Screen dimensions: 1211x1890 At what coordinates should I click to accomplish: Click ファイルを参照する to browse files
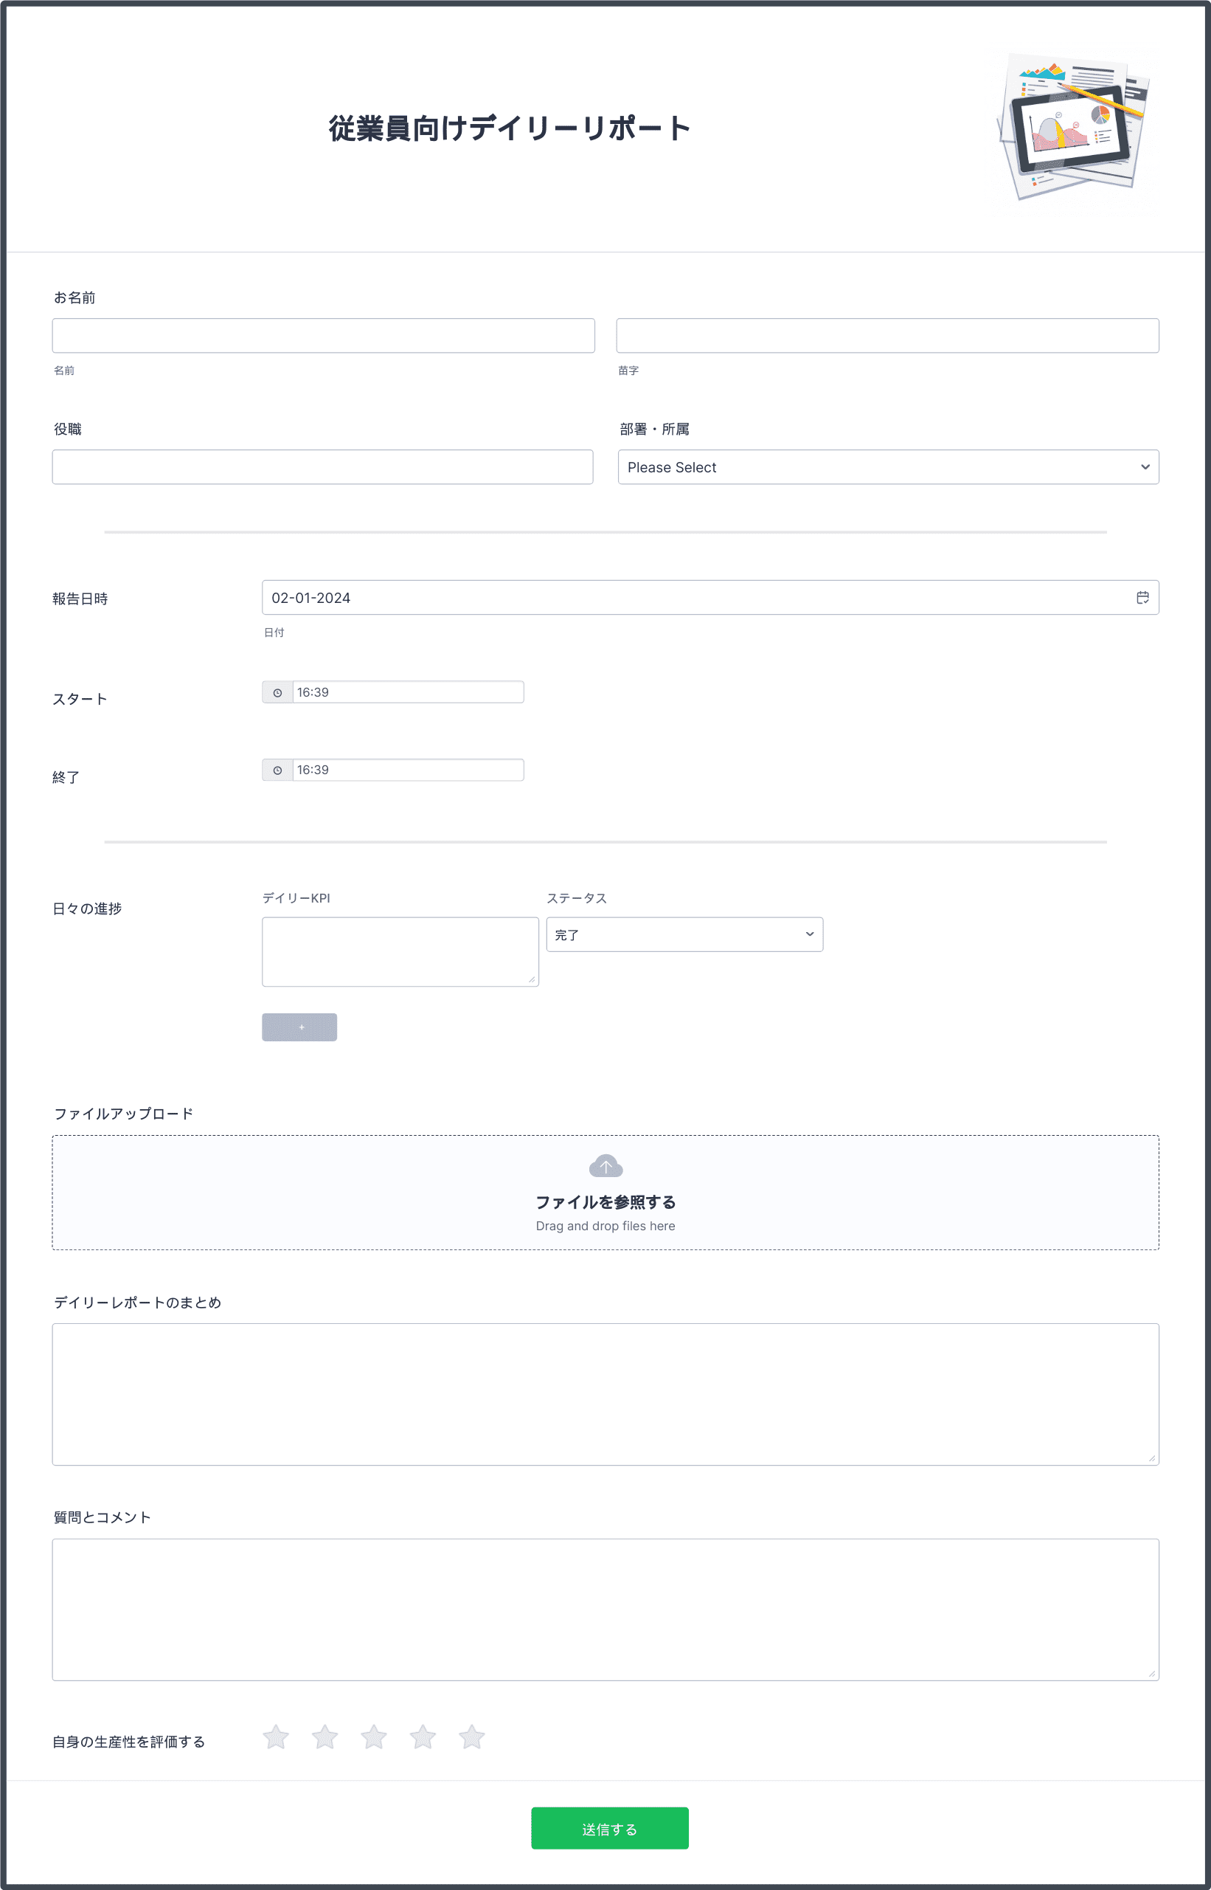point(605,1202)
